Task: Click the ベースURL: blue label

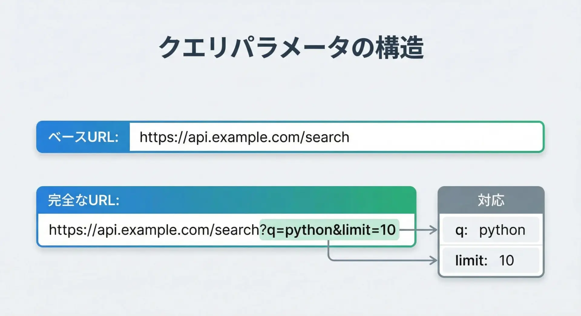Action: (x=83, y=137)
